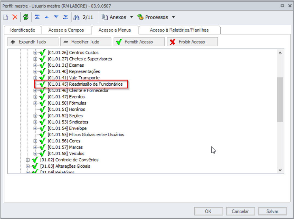Click the red X delete icon
294x219 pixels.
(15, 17)
